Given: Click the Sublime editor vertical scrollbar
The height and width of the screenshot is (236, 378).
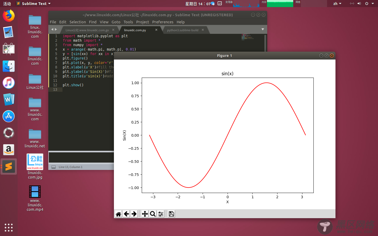Looking at the screenshot, I should point(265,43).
